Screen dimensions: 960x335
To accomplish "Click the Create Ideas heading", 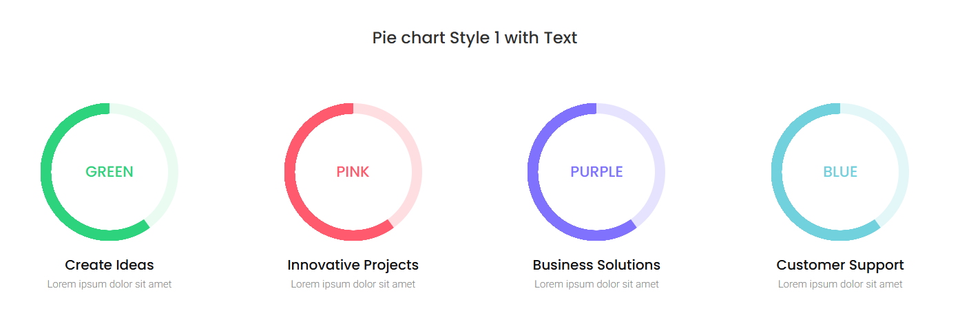I will [109, 265].
